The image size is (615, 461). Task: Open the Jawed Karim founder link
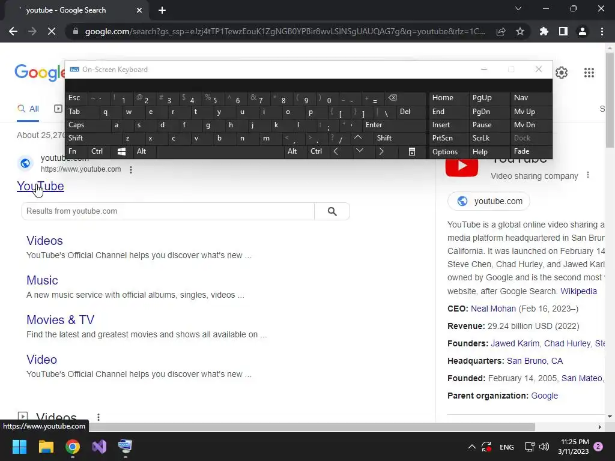click(x=515, y=343)
